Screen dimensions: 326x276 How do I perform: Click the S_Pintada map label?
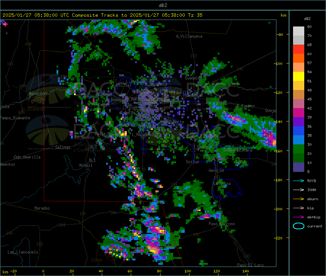(x=97, y=105)
